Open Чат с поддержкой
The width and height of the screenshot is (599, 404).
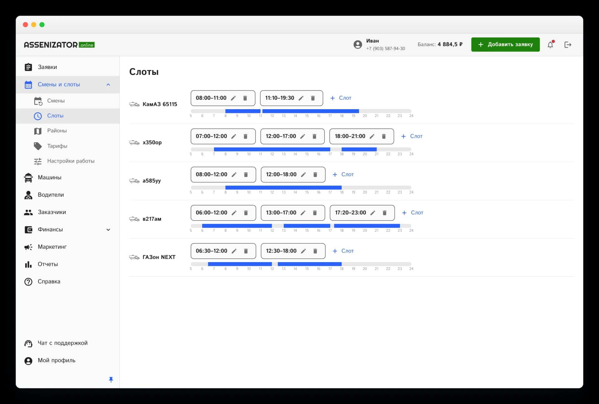pos(68,343)
